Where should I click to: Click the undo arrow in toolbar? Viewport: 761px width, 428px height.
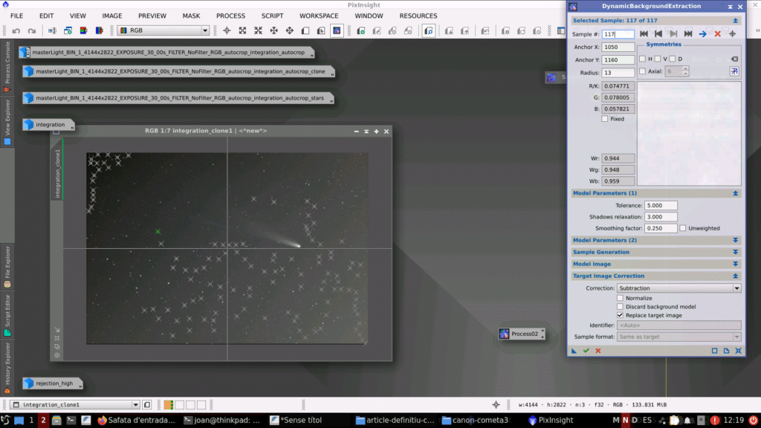point(16,31)
